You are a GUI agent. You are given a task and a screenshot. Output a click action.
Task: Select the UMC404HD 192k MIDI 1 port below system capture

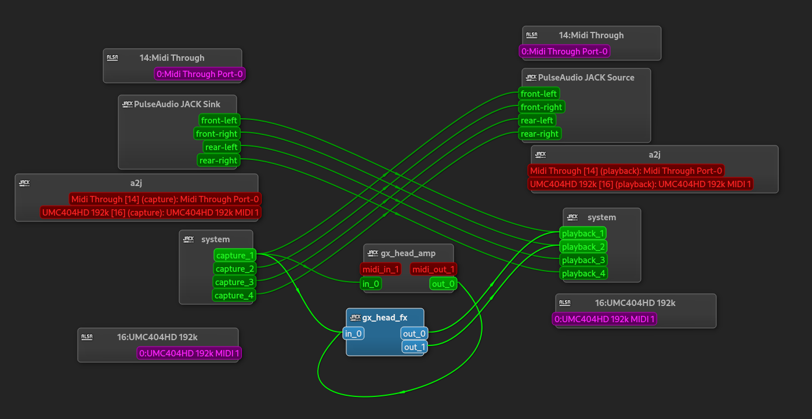(190, 353)
